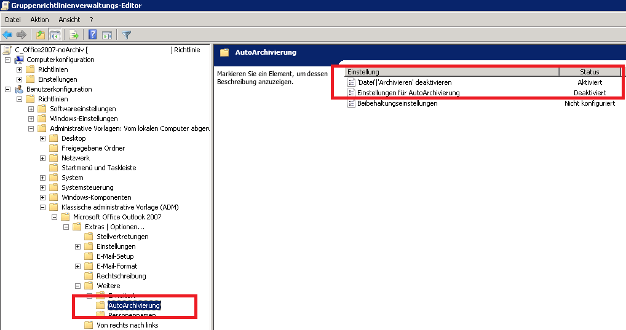
Task: Toggle the console tree show/hide icon
Action: 55,34
